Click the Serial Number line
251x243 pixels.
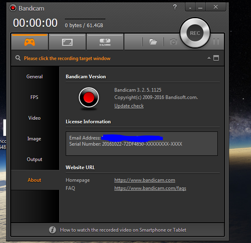point(126,144)
